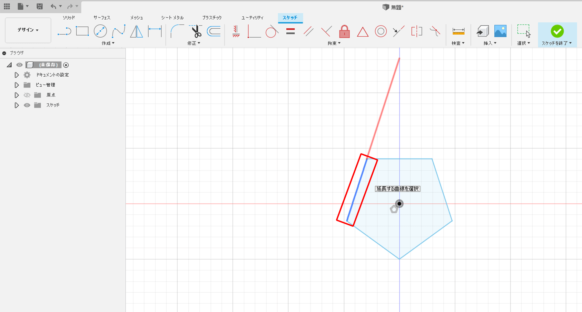
Task: Open the Measure ruler tool
Action: [x=458, y=31]
